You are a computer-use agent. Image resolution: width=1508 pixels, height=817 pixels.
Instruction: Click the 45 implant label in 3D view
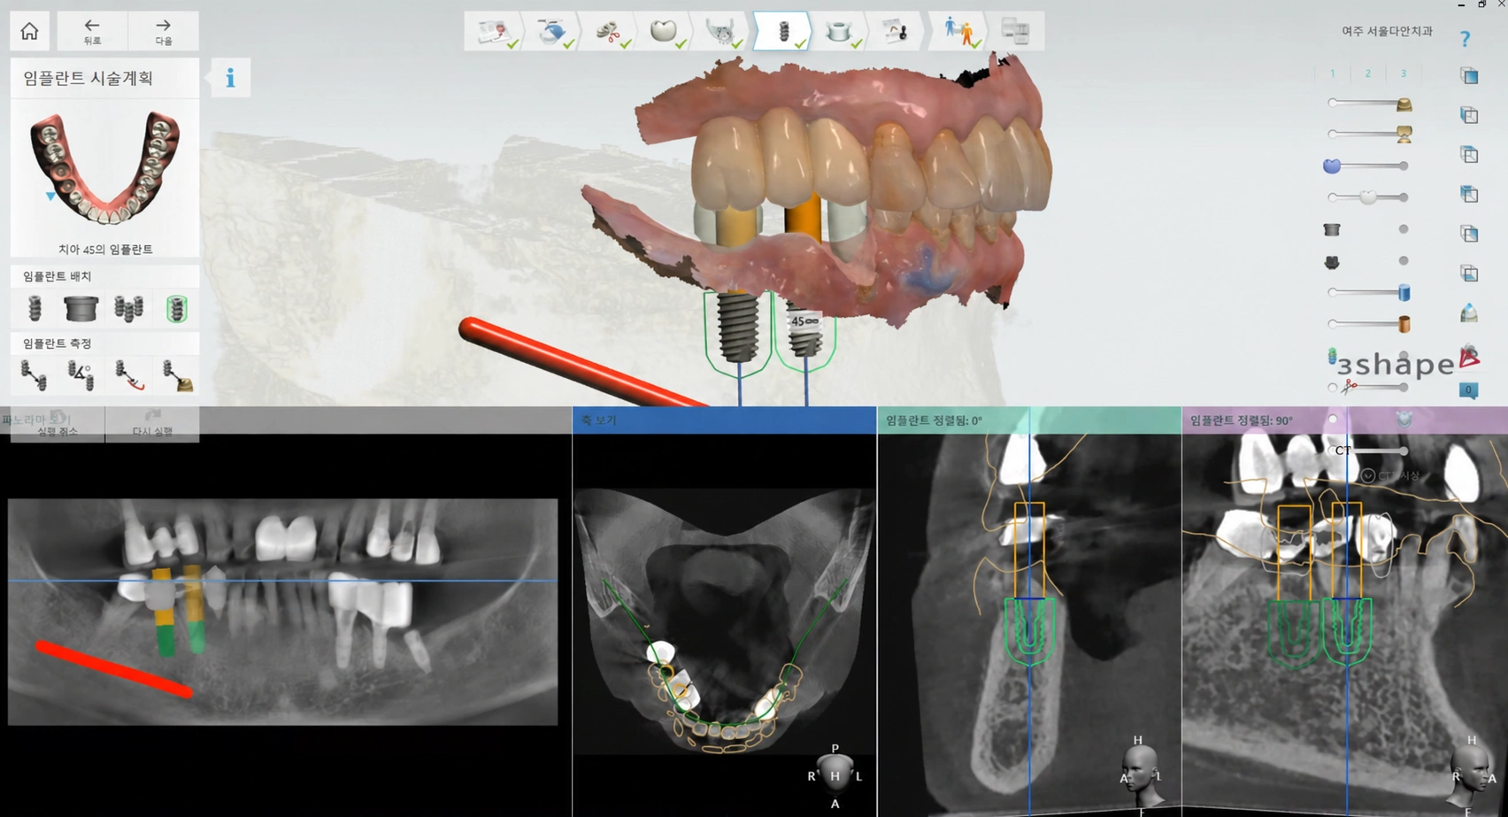tap(804, 321)
